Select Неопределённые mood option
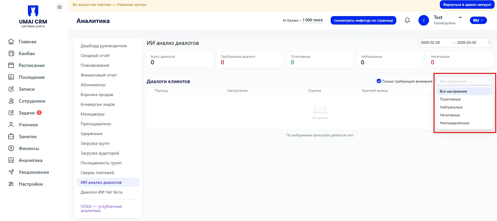The image size is (497, 221). tap(464, 123)
